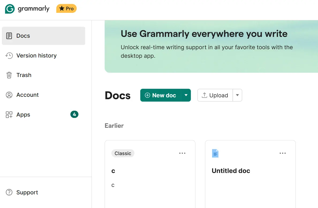
Task: Open the three-dot menu on doc c
Action: [x=182, y=153]
